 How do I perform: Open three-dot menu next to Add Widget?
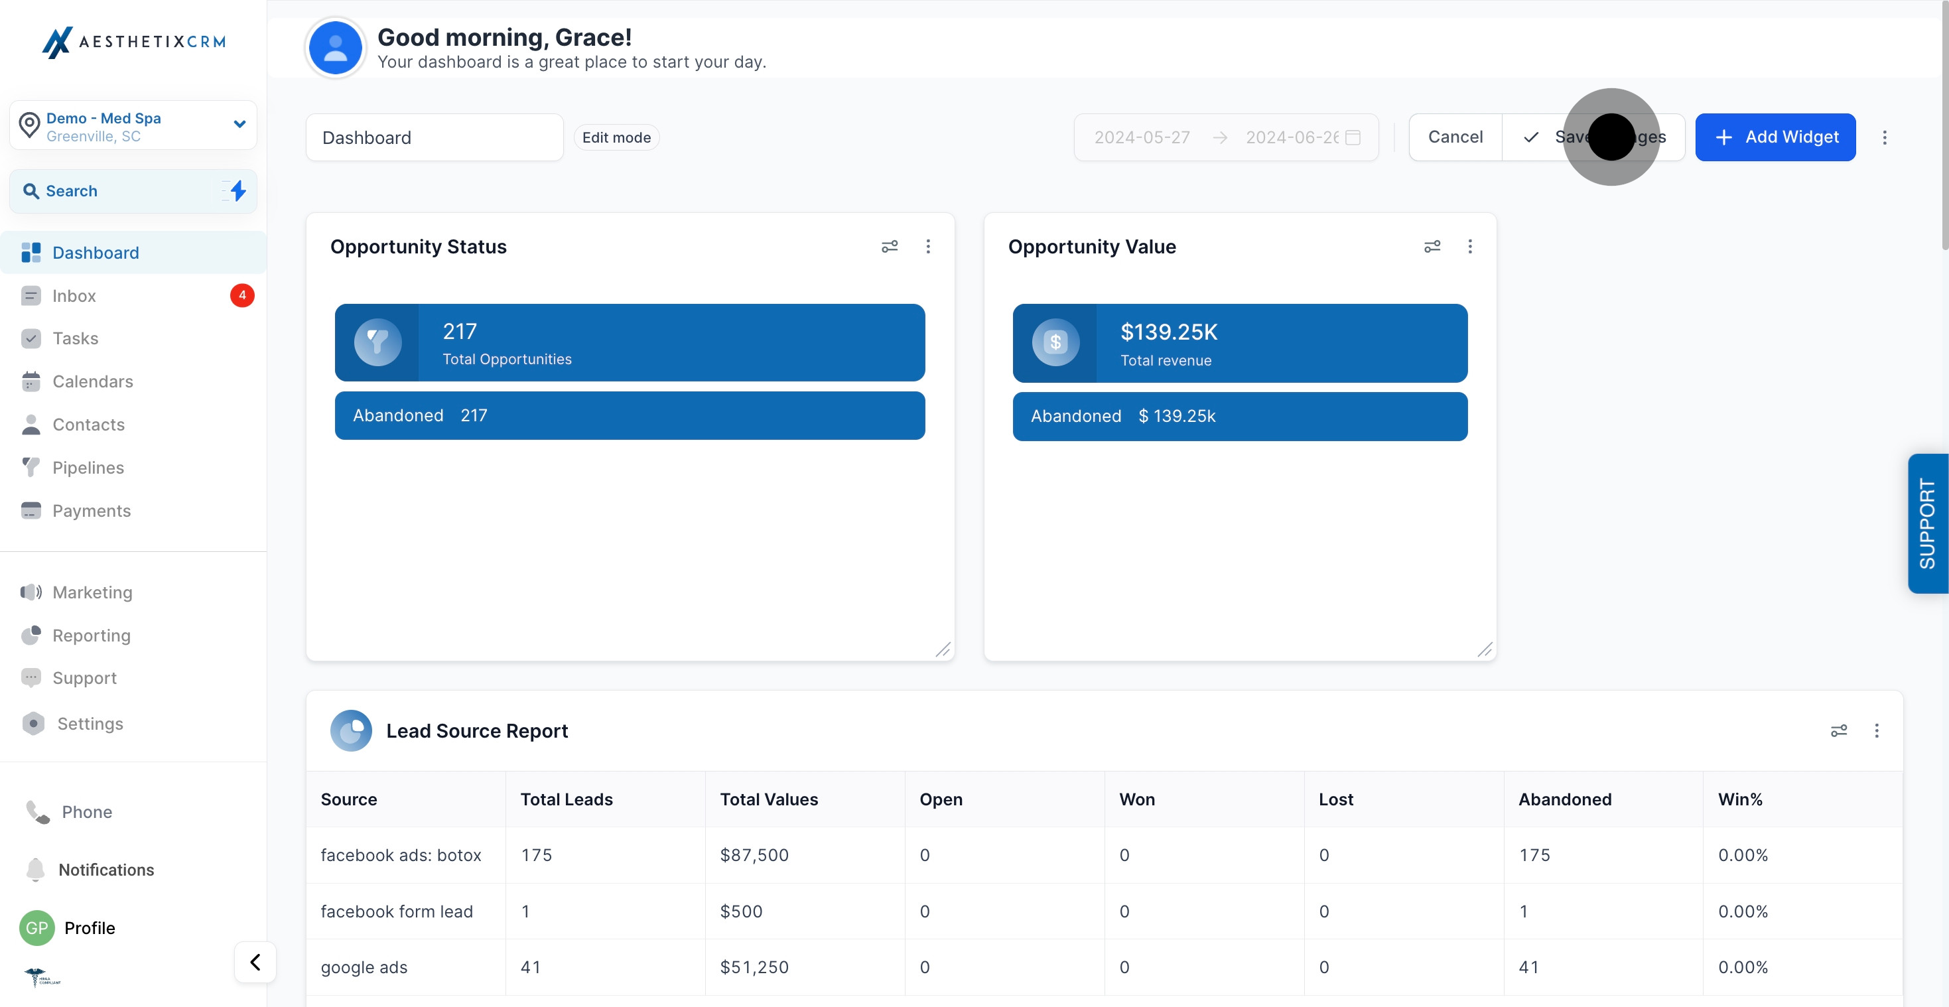tap(1885, 138)
